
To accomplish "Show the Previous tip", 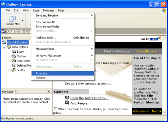I will pos(140,111).
